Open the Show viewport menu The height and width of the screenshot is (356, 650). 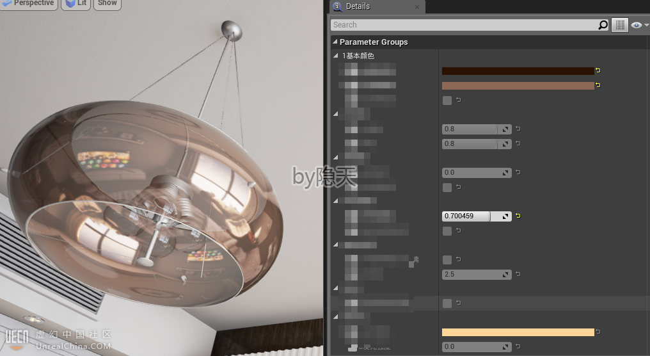pyautogui.click(x=107, y=3)
